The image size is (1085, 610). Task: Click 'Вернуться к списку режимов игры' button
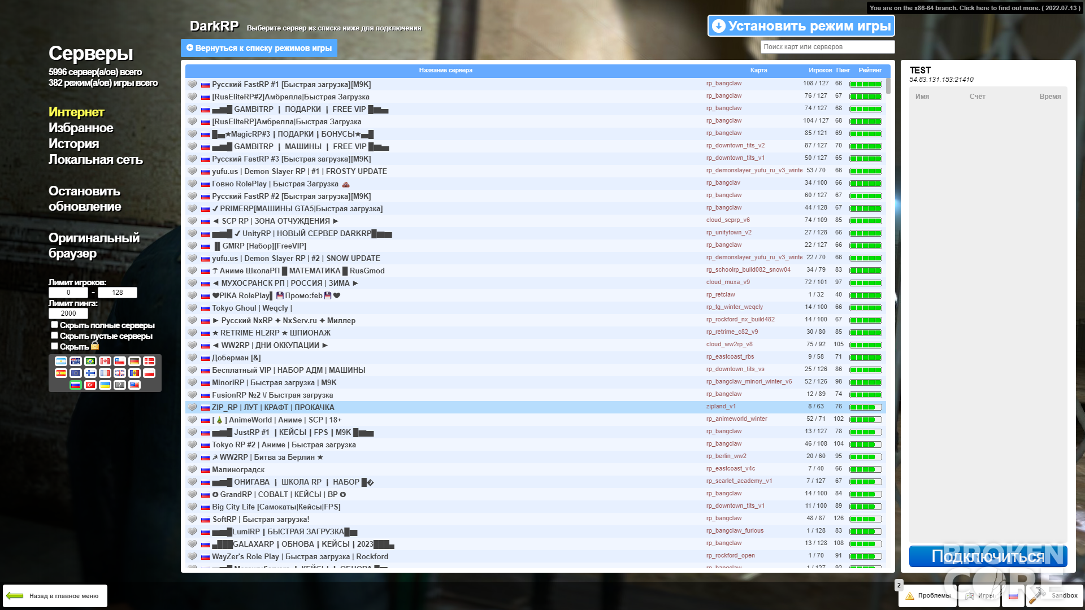[x=259, y=48]
